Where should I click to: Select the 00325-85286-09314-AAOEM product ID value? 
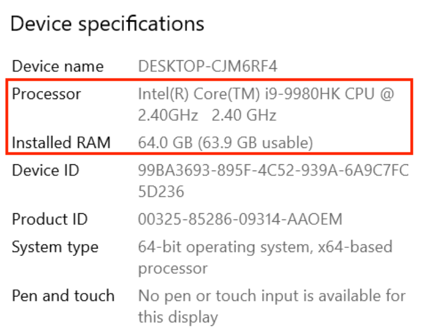click(x=240, y=219)
